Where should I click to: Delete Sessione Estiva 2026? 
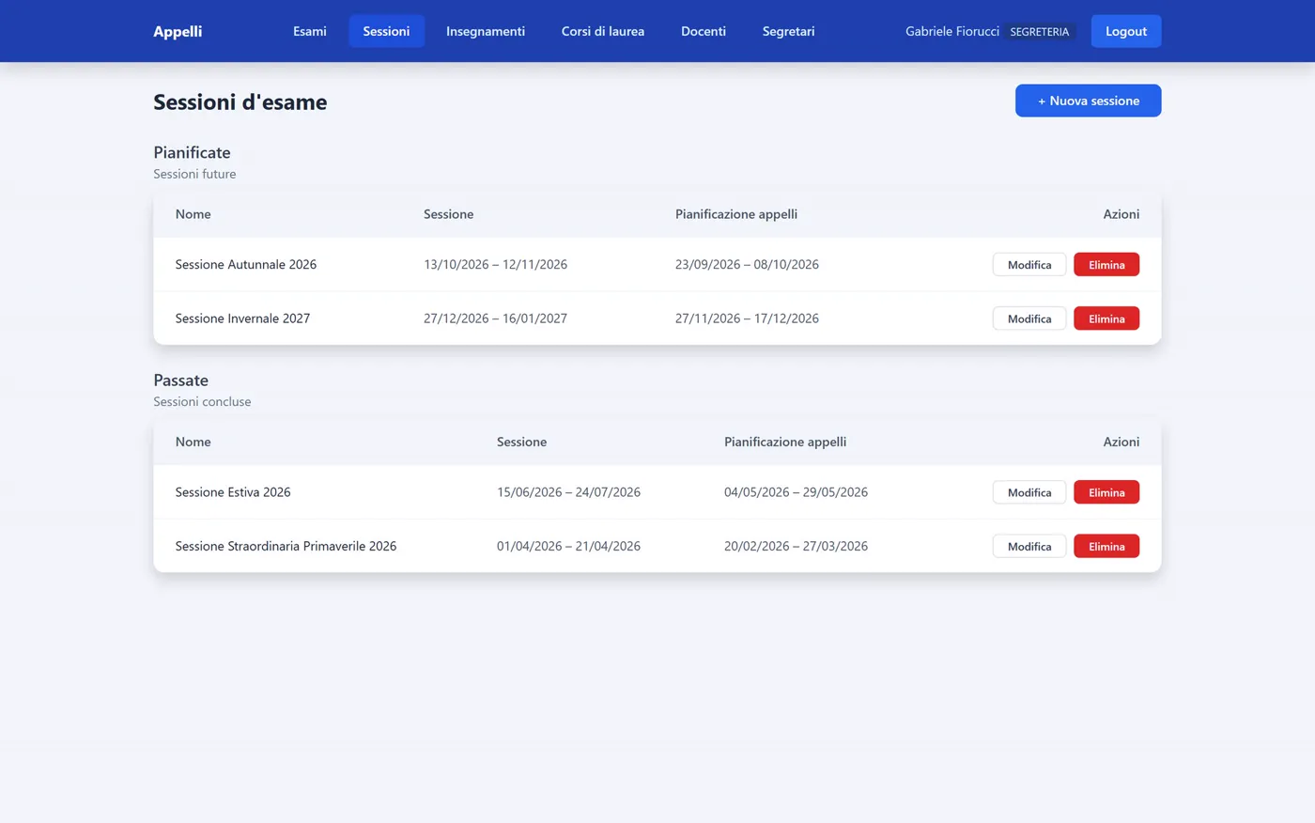pyautogui.click(x=1106, y=492)
